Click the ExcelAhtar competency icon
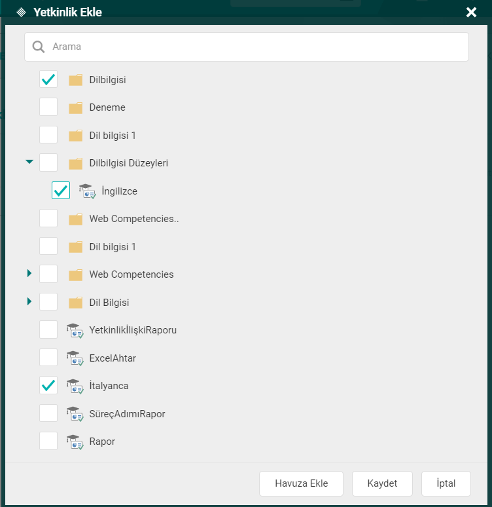 coord(75,358)
